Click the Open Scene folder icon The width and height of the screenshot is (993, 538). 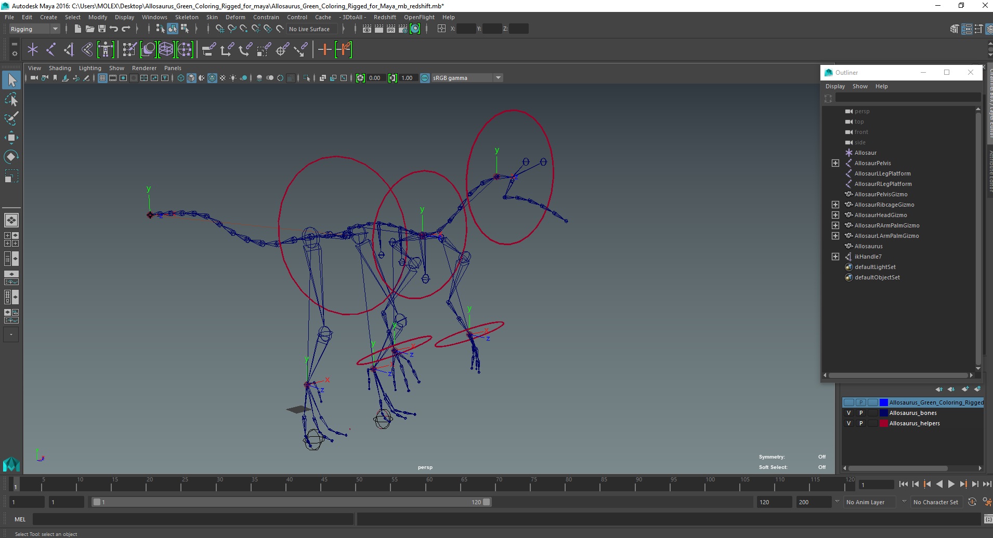(x=89, y=29)
